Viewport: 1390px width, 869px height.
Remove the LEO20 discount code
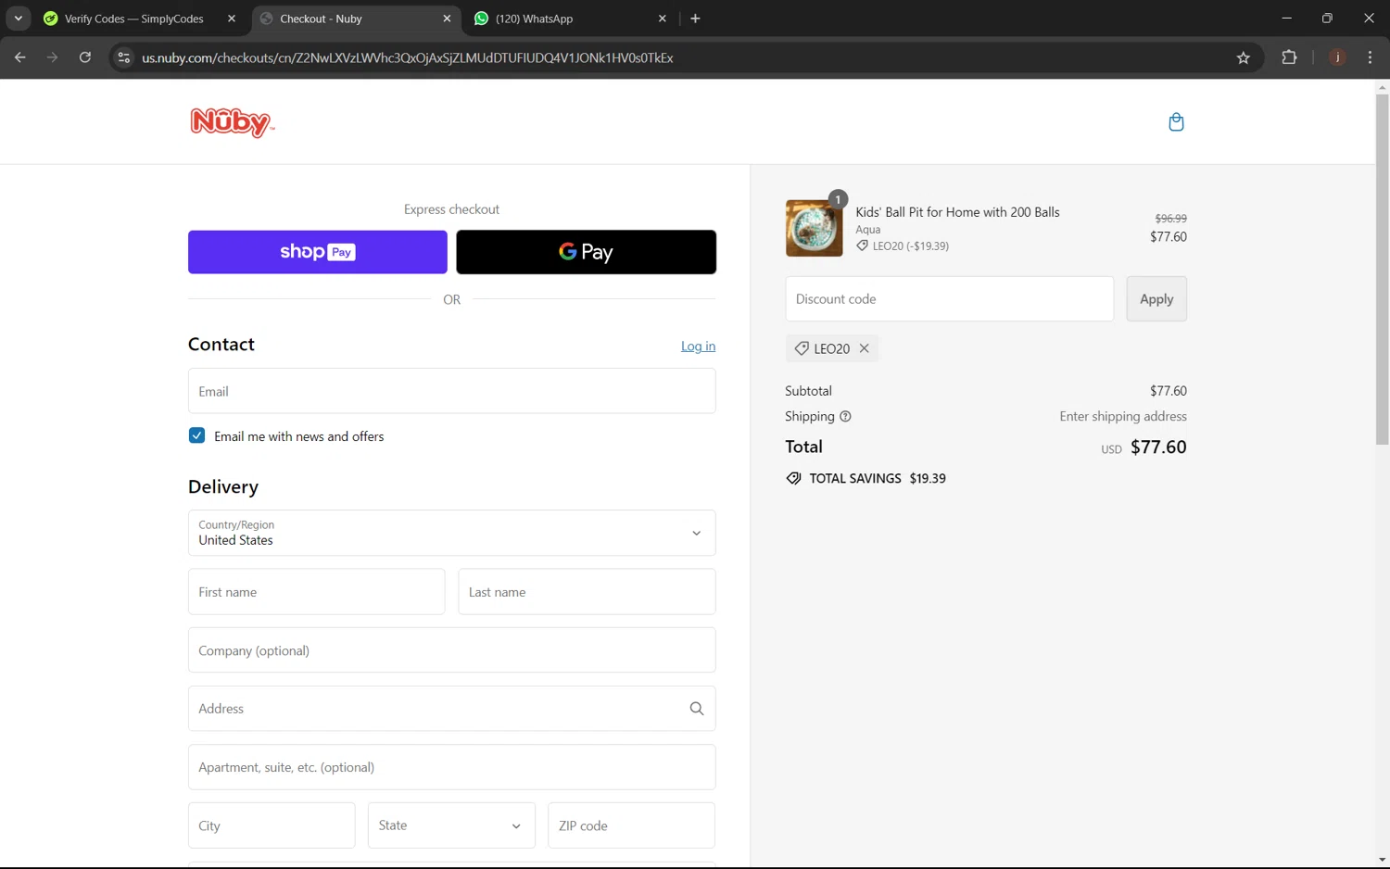(865, 348)
